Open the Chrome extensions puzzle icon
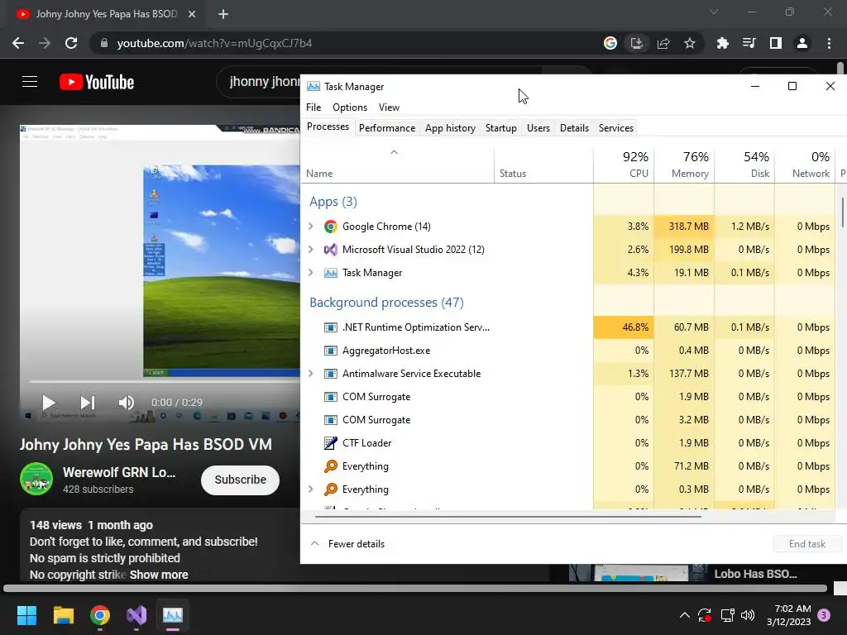Screen dimensions: 847x635 pos(723,43)
